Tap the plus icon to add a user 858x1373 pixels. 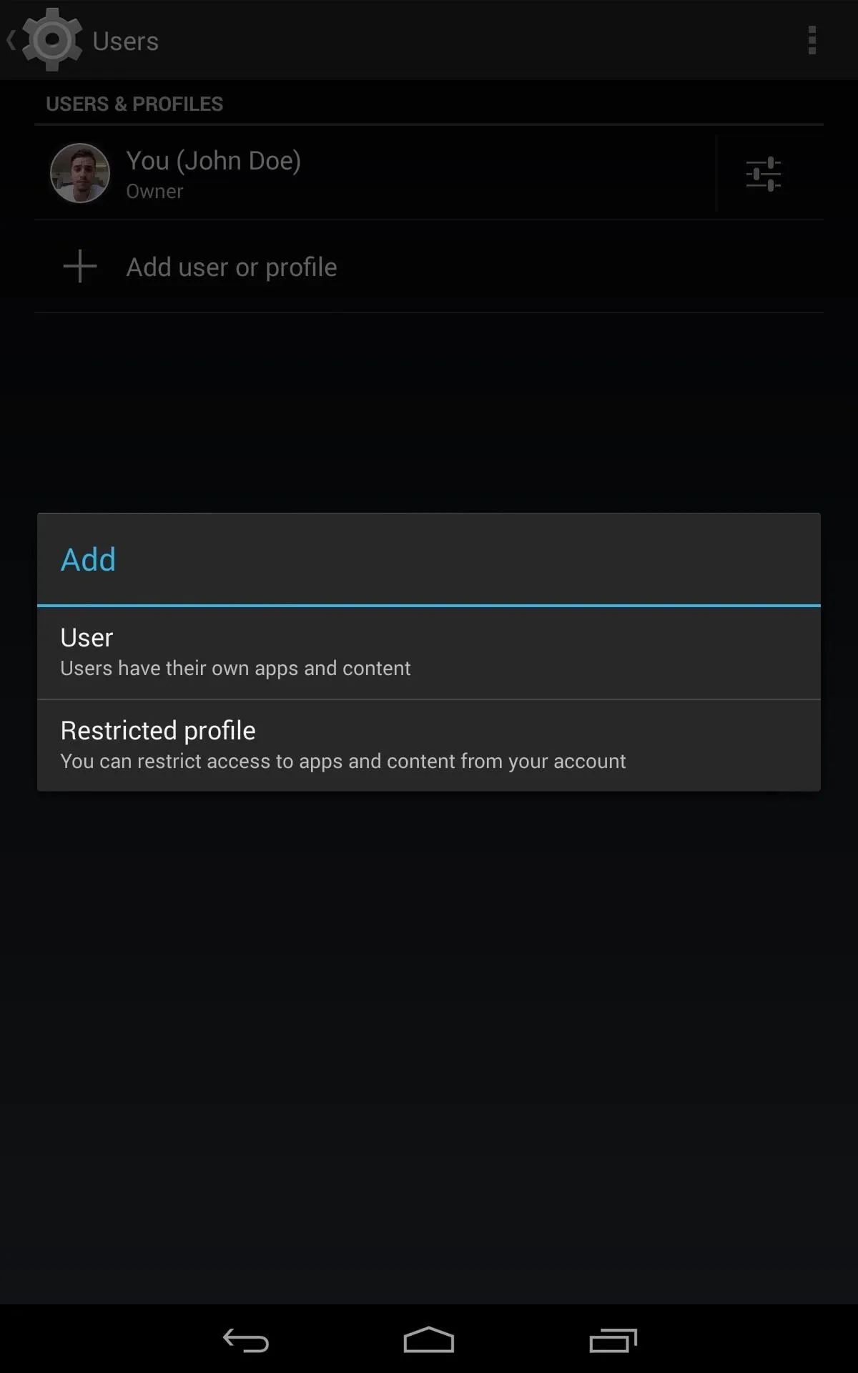point(79,266)
